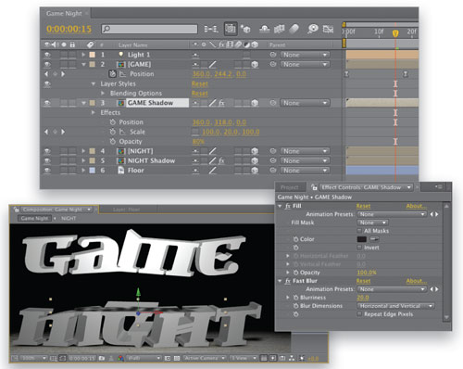Open Parent dropdown for Floor layer
This screenshot has width=463, height=369.
pos(305,171)
